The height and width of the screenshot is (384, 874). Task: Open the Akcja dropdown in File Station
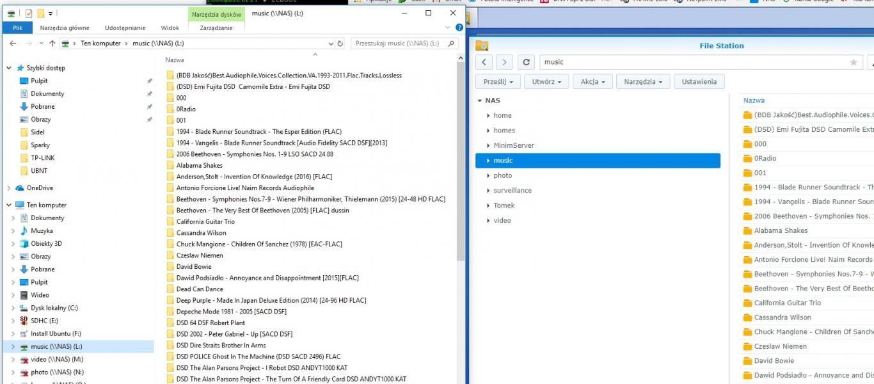[x=592, y=81]
